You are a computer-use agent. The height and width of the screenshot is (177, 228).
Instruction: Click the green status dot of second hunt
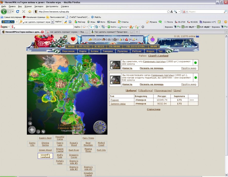click(x=196, y=78)
